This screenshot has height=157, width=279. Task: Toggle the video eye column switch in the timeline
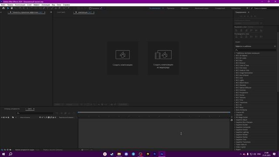[x=2, y=117]
